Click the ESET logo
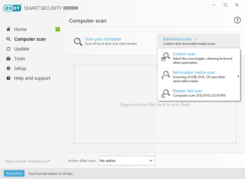Viewport: 245px width, 179px height. click(x=13, y=8)
